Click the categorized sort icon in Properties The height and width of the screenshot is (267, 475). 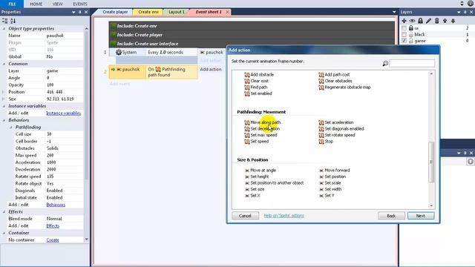pyautogui.click(x=5, y=21)
